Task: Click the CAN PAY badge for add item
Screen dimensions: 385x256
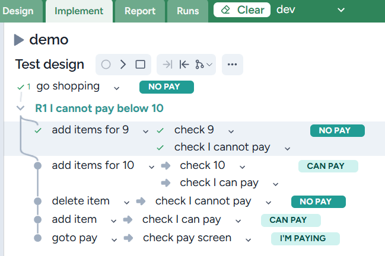Action: point(291,220)
